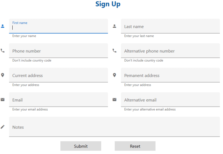The width and height of the screenshot is (223, 154).
Task: Click the envelope icon beside Alternative email
Action: pos(114,99)
